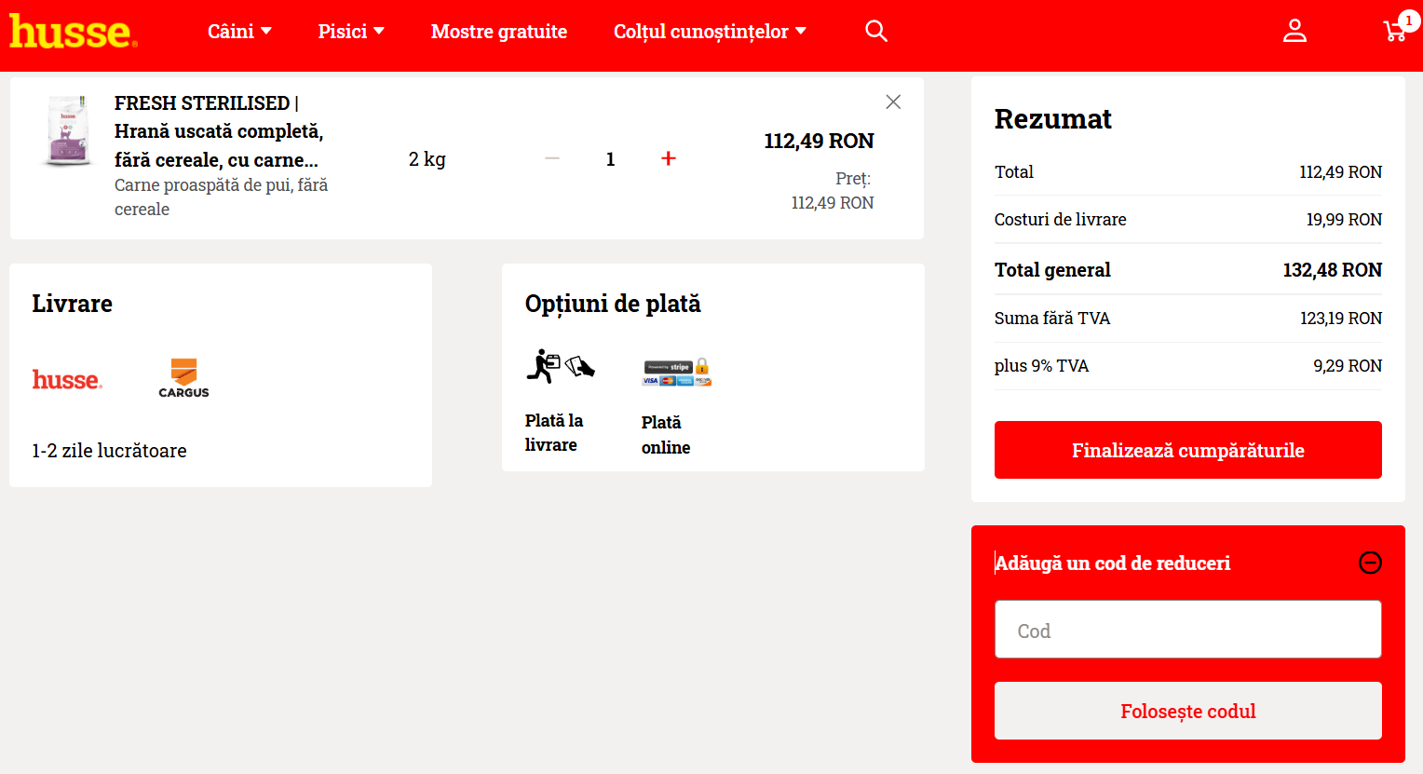Expand the Câini dropdown menu
The height and width of the screenshot is (774, 1423).
point(239,32)
